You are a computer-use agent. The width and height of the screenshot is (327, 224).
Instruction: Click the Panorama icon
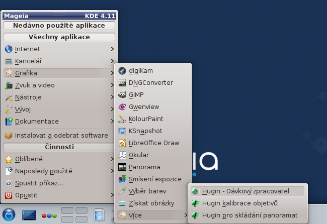click(x=122, y=167)
